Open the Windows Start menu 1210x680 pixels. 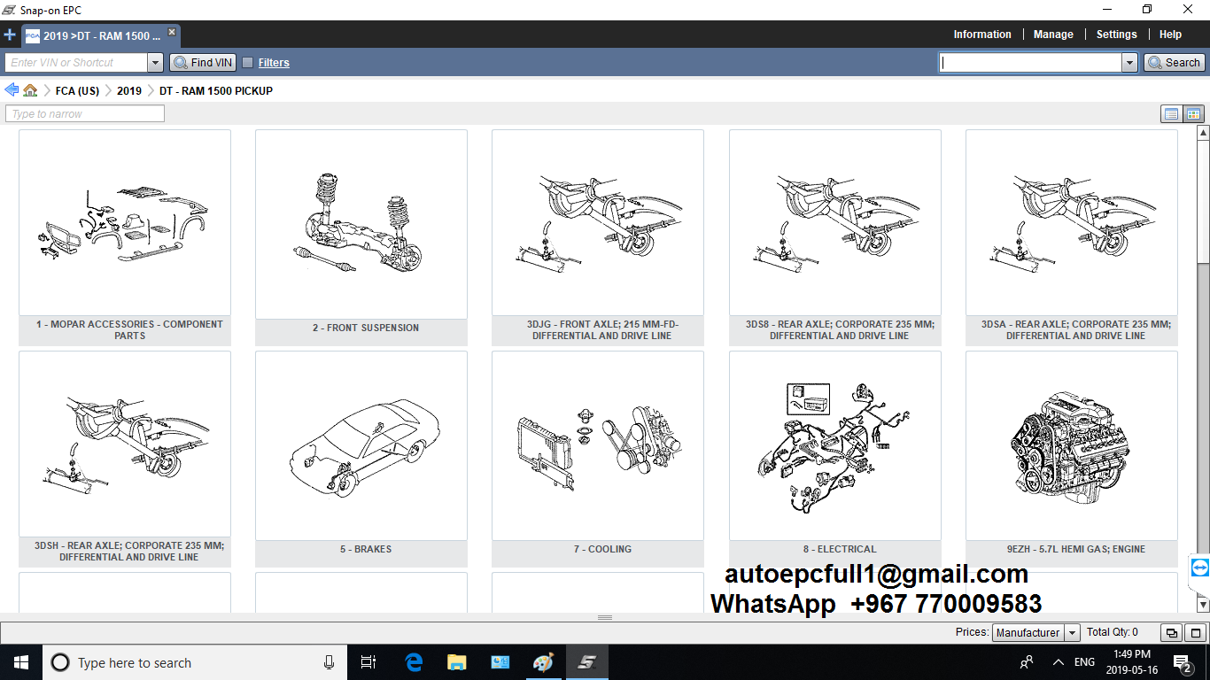click(20, 662)
